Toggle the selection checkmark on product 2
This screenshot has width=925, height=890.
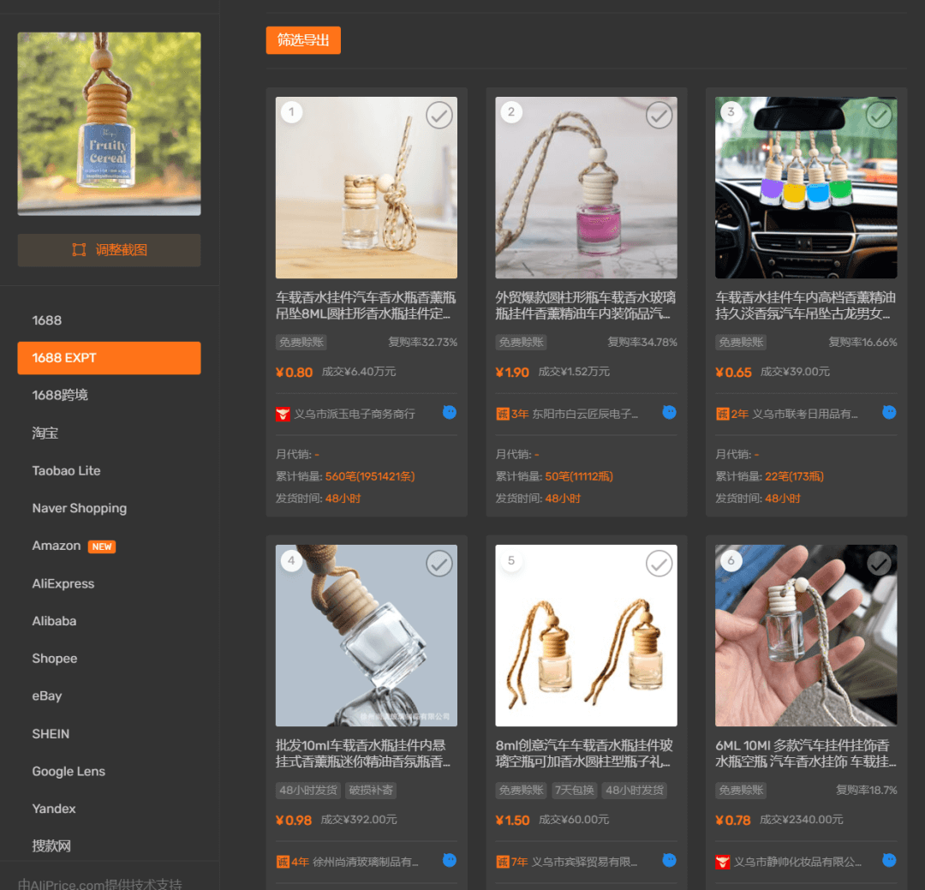659,115
